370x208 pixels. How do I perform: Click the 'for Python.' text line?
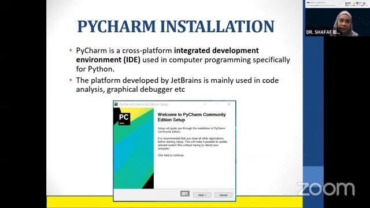[95, 69]
